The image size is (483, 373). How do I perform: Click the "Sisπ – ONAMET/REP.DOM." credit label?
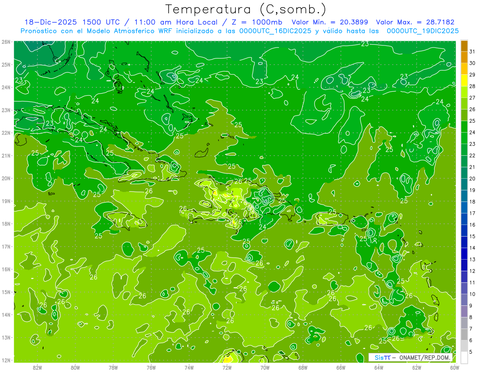tap(411, 357)
